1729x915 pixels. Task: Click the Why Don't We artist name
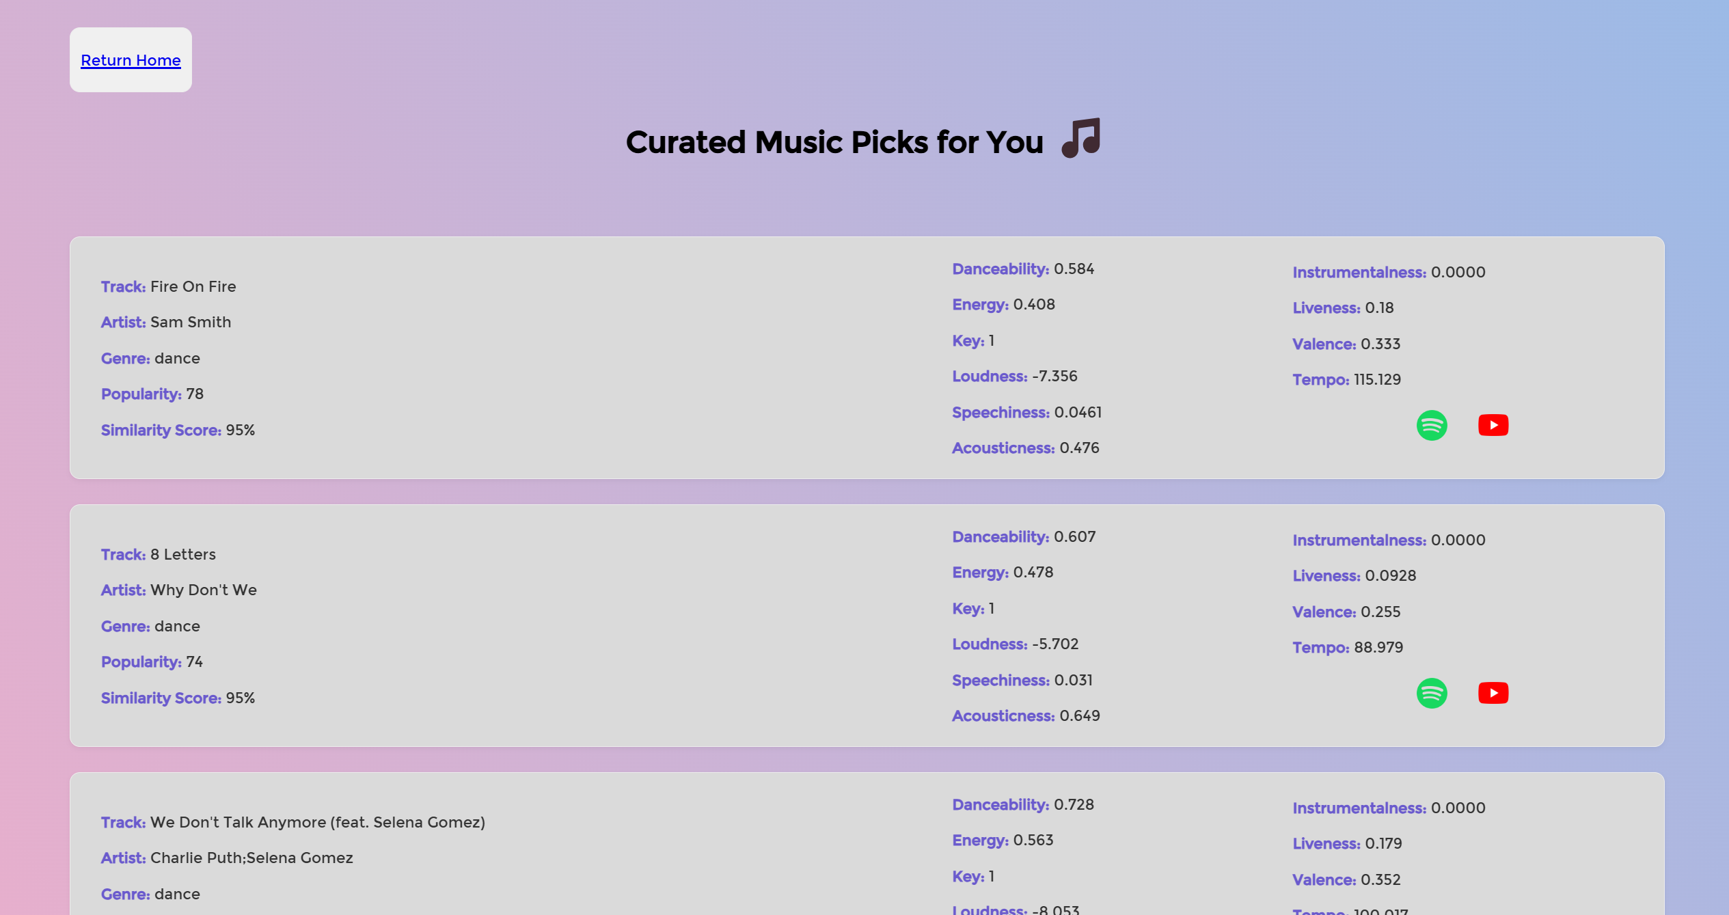204,590
